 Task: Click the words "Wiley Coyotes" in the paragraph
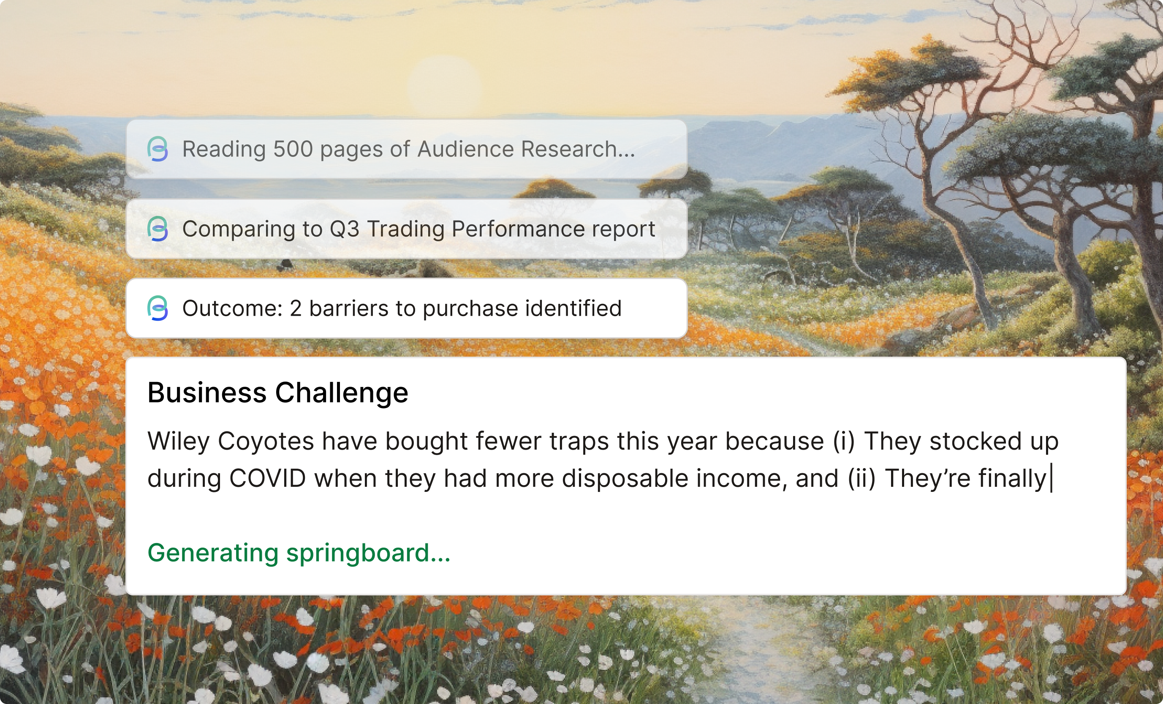[230, 442]
